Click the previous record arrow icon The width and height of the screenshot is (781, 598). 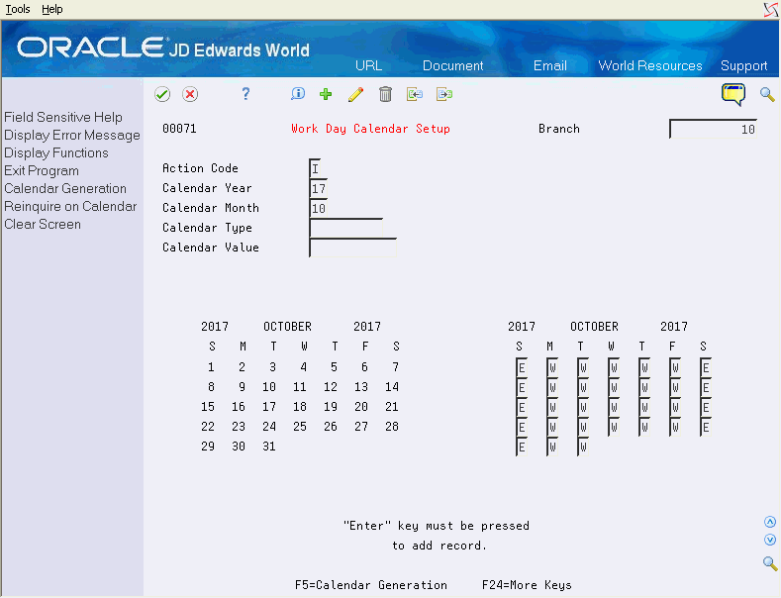415,94
